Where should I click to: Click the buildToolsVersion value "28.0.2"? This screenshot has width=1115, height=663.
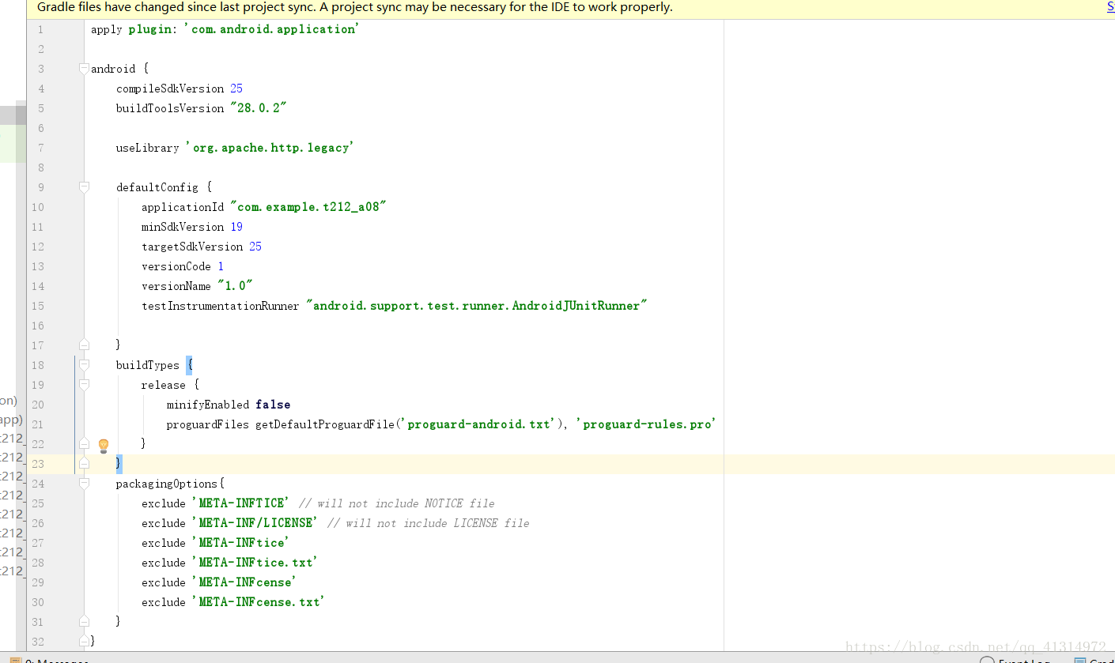pos(258,108)
